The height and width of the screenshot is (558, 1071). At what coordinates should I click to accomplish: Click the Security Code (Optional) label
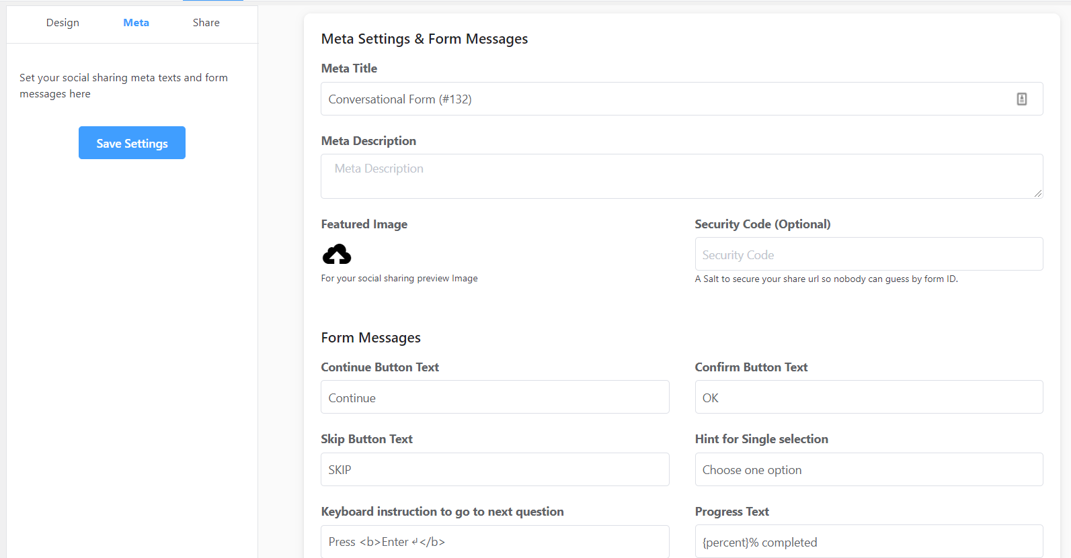[x=762, y=224]
